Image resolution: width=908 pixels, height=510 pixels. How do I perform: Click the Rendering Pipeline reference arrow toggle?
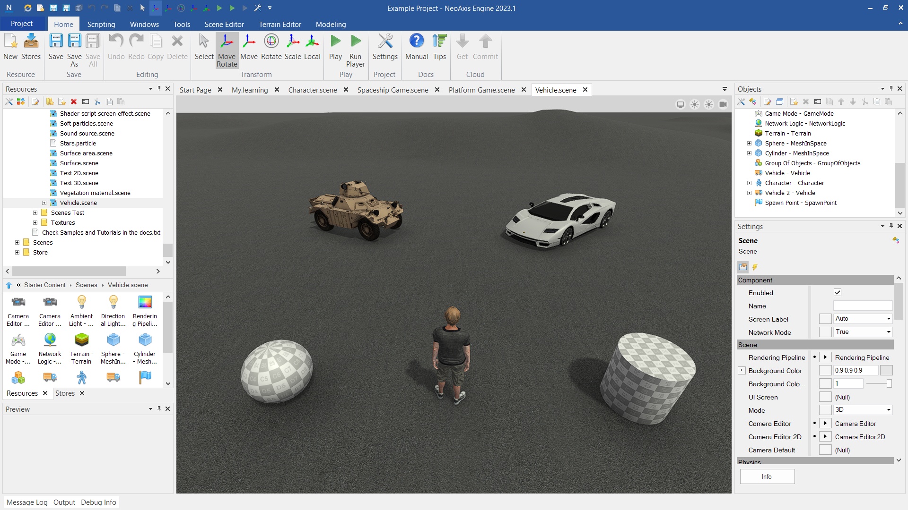tap(825, 357)
